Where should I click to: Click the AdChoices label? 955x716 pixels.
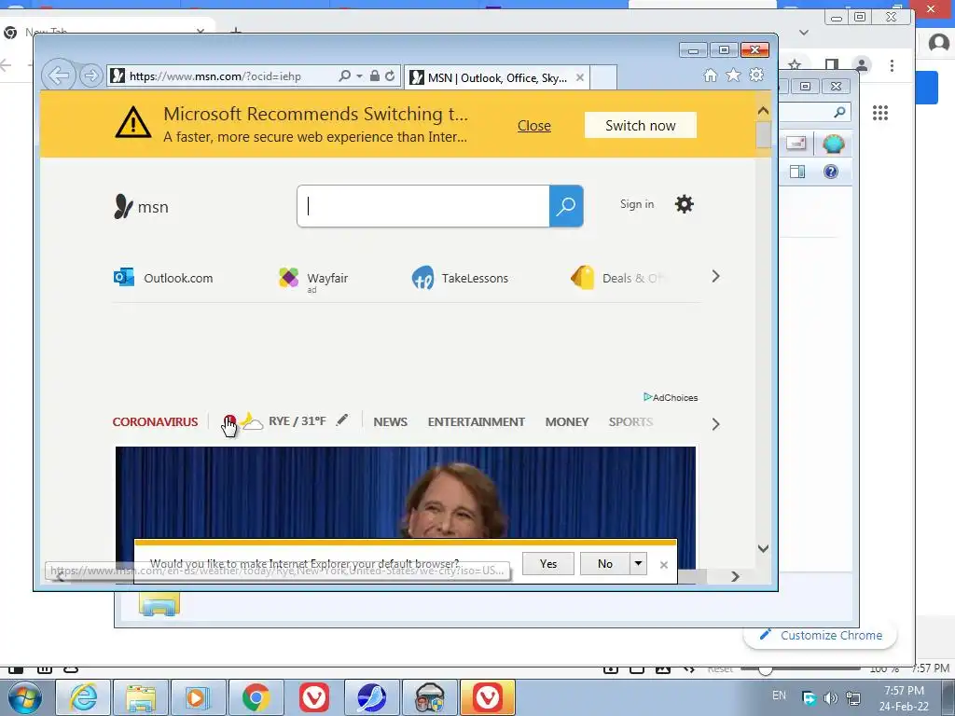coord(671,397)
